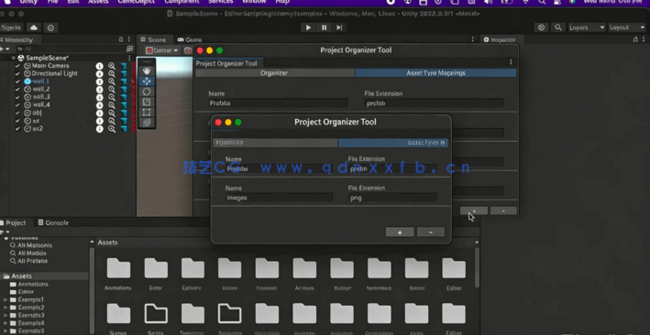Select Organizer tab in back Project Organizer window

tap(274, 73)
